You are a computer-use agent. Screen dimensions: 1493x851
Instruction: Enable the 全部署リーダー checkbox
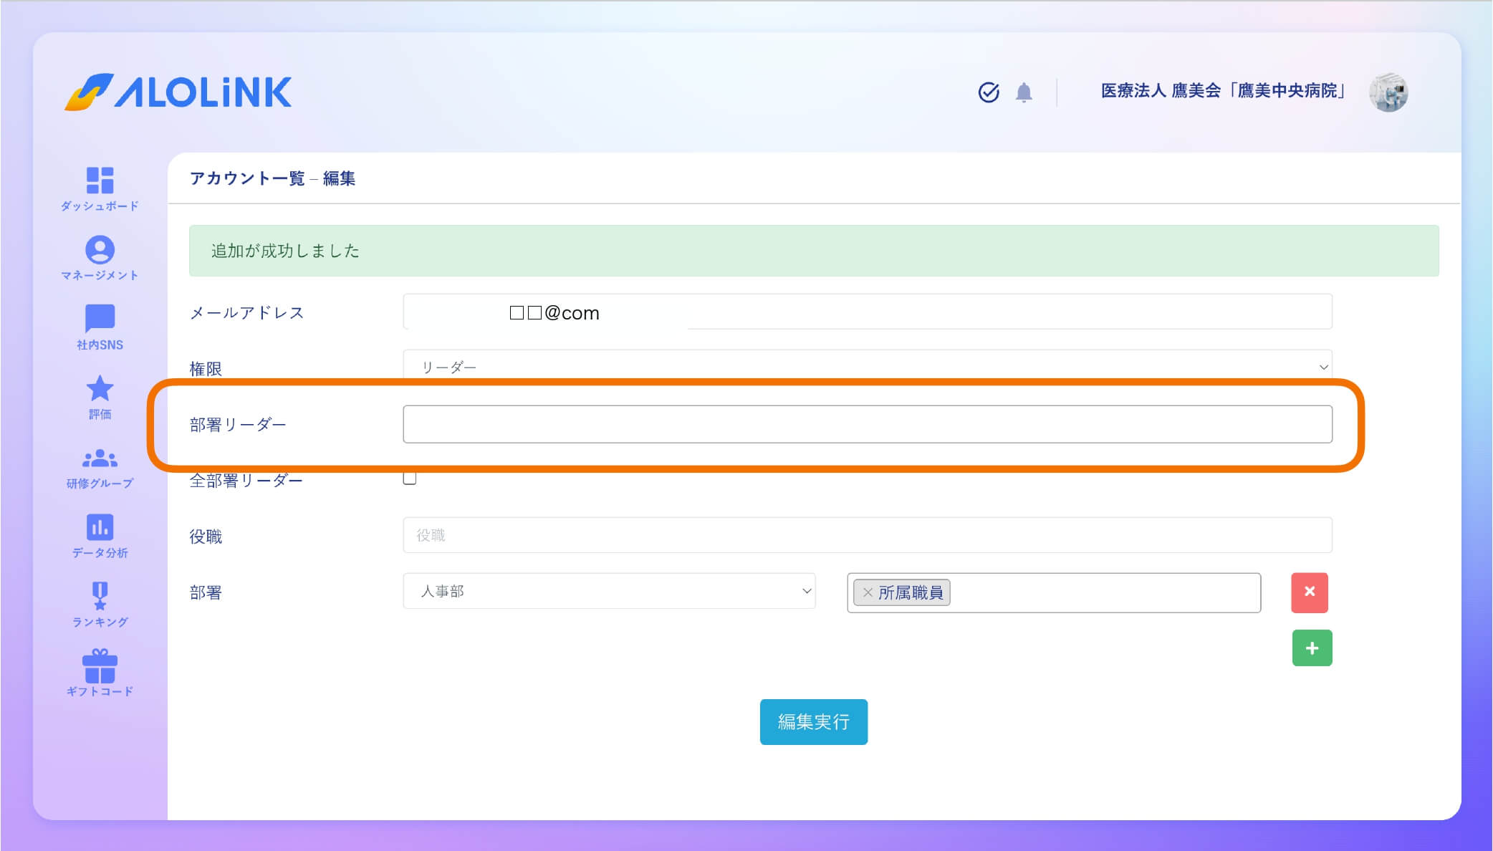pyautogui.click(x=410, y=479)
